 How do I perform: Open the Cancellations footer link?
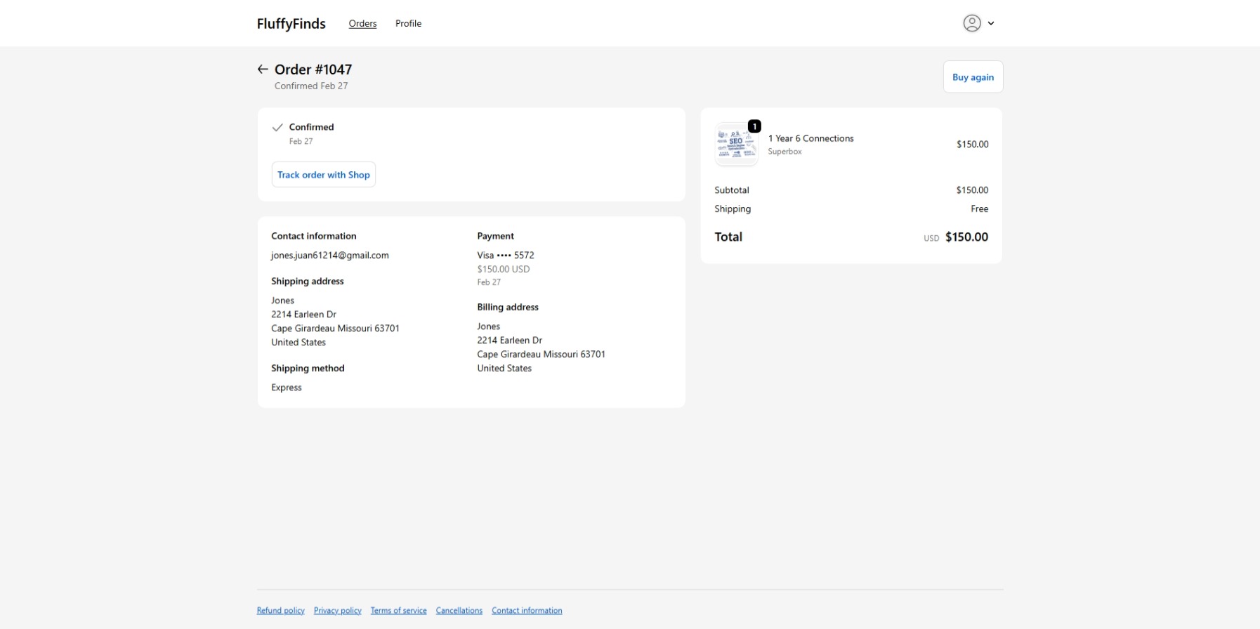click(x=459, y=611)
